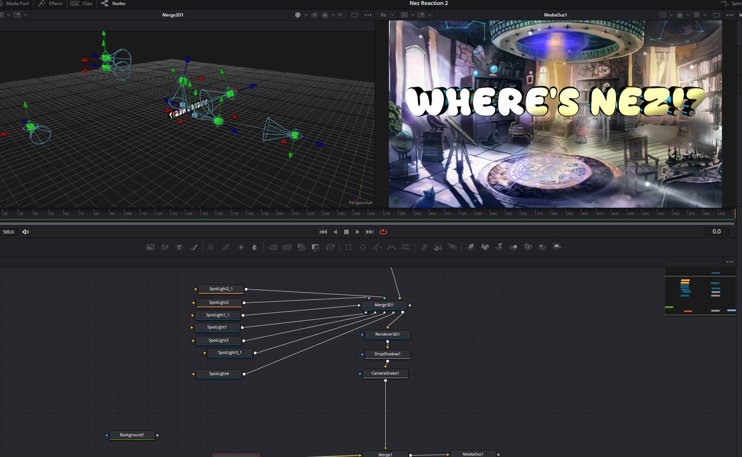The width and height of the screenshot is (742, 457).
Task: Select the Paint tool in the toolbar
Action: (193, 247)
